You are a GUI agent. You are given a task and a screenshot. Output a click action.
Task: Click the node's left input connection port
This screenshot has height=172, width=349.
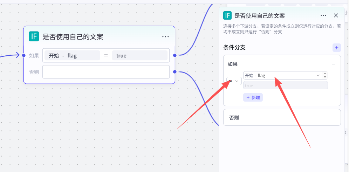point(23,55)
